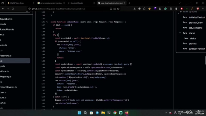
Task: Collapse the setUserName function at line 136
Action: point(47,22)
